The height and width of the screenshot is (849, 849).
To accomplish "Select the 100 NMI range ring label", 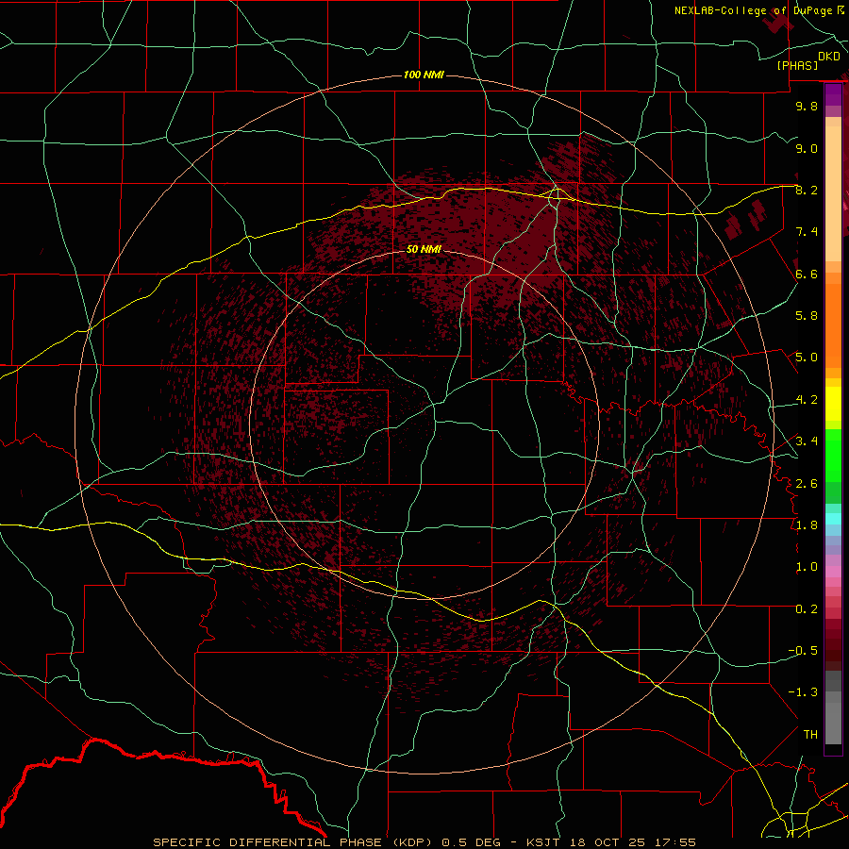I will pos(424,75).
